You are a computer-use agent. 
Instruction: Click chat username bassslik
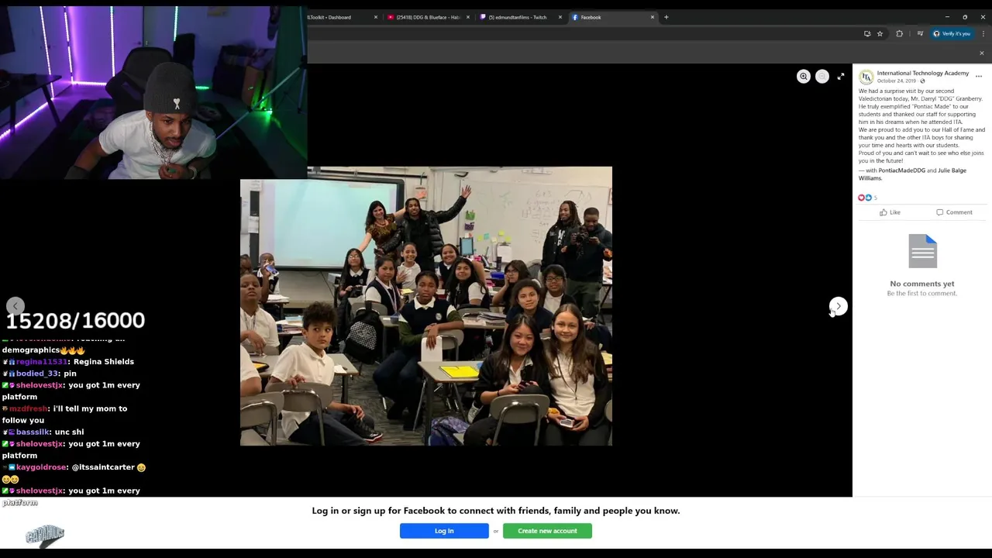33,432
